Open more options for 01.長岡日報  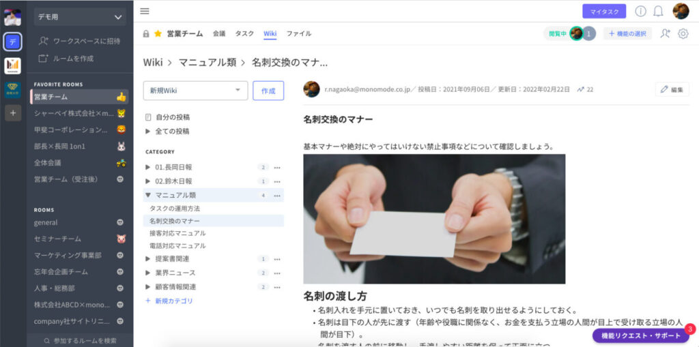(x=277, y=168)
